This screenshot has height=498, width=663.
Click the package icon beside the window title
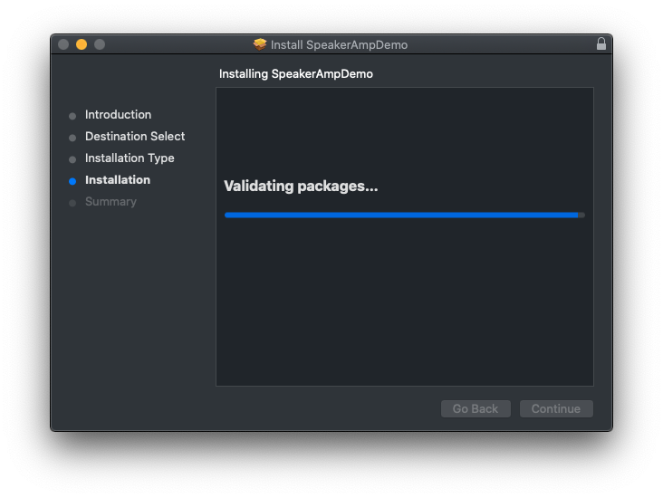(260, 44)
